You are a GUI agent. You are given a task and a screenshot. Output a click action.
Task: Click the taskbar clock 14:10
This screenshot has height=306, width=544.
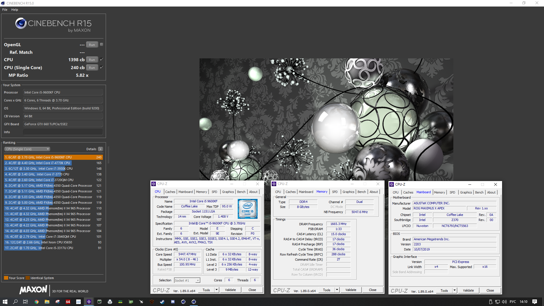(x=524, y=302)
